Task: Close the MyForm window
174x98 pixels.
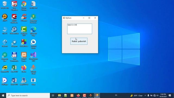Action: [x=95, y=18]
